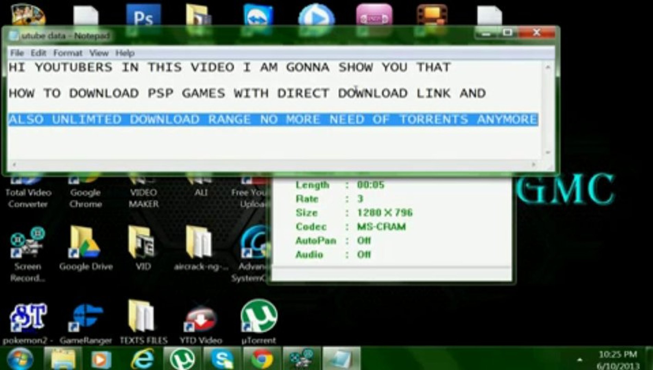Launch Internet Explorer from the taskbar

[x=143, y=359]
